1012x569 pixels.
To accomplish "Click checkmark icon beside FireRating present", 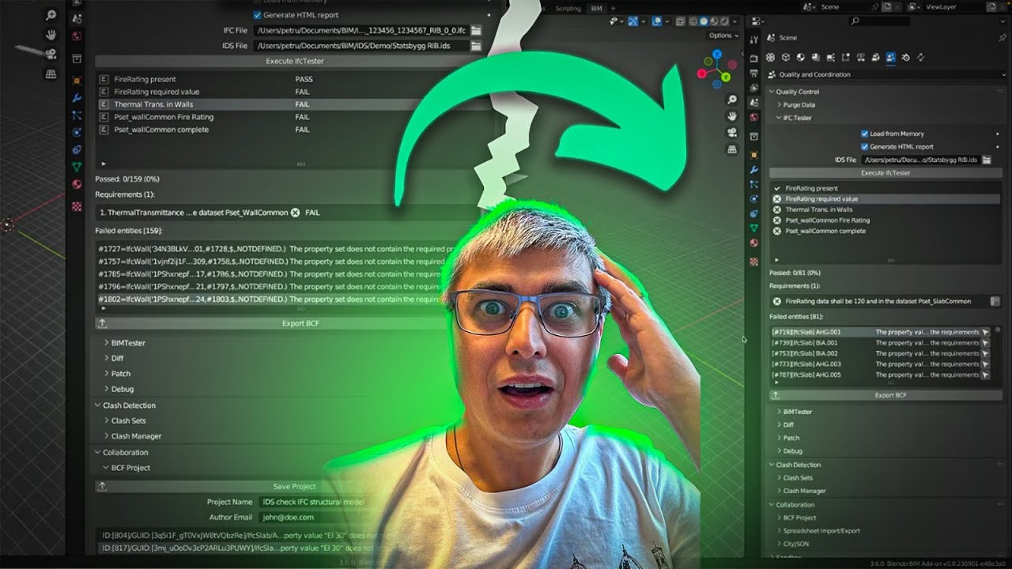I will point(777,188).
